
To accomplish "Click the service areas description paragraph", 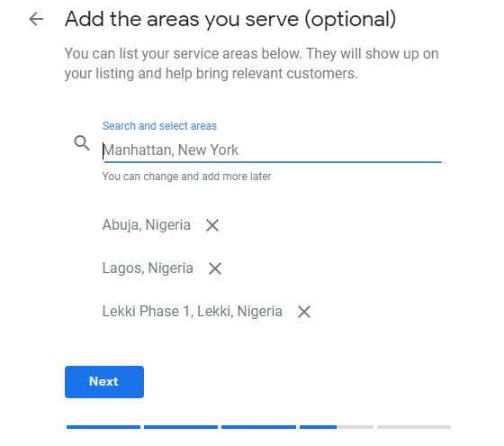I will pos(251,63).
